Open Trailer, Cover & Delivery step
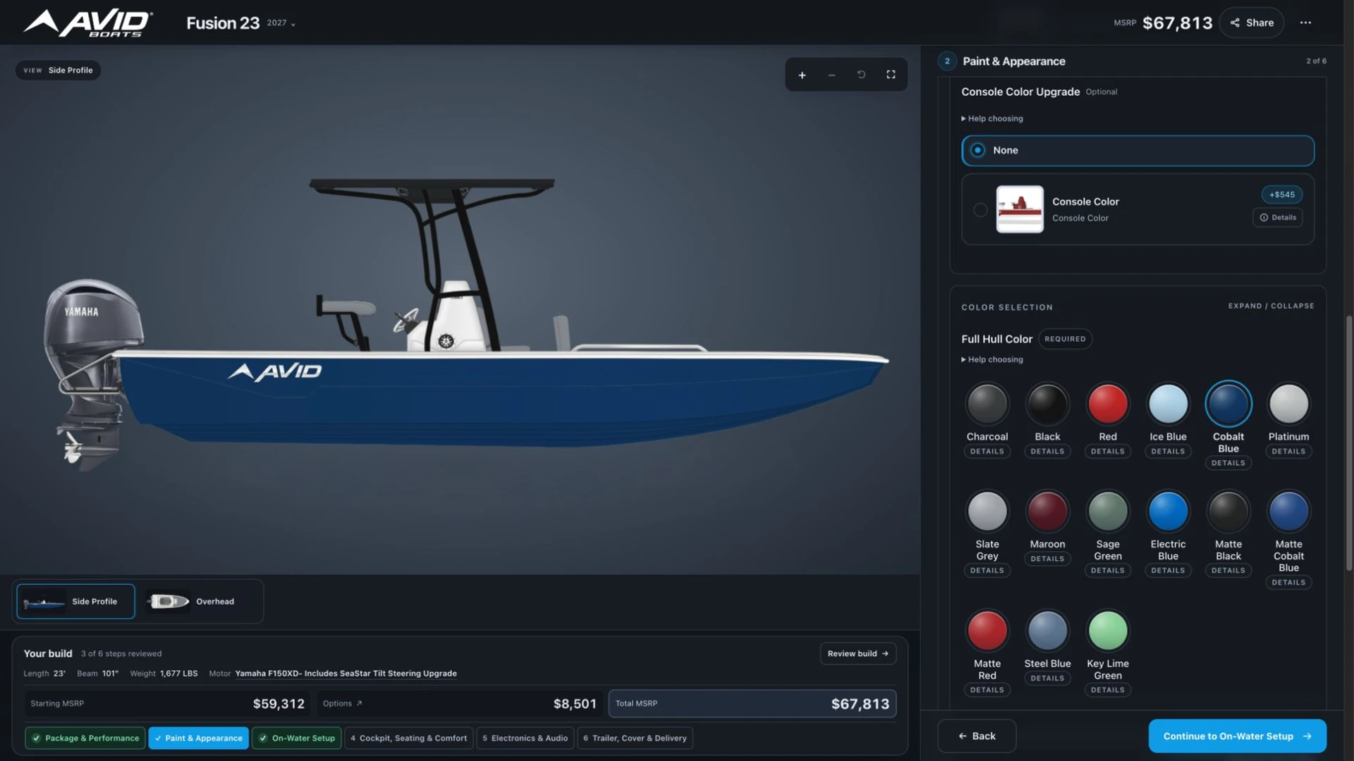Viewport: 1354px width, 761px height. tap(635, 738)
